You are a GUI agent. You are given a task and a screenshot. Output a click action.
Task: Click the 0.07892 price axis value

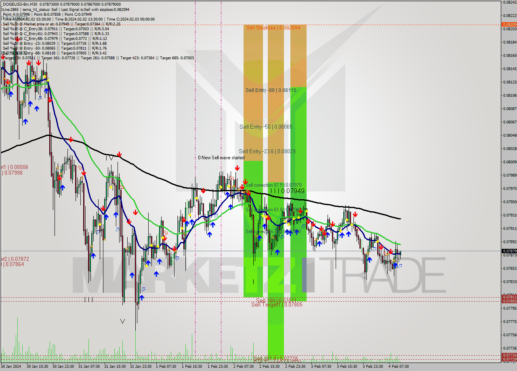(510, 242)
